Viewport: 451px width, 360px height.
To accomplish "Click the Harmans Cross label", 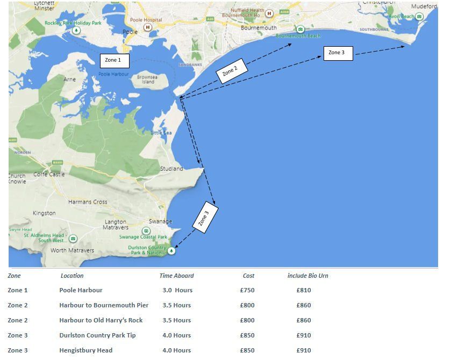I will (x=88, y=202).
